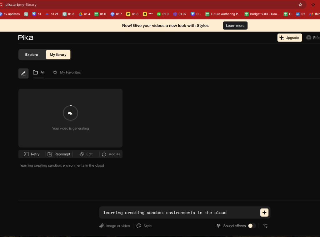
Task: Open the 01.92 bookmark
Action: [180, 14]
